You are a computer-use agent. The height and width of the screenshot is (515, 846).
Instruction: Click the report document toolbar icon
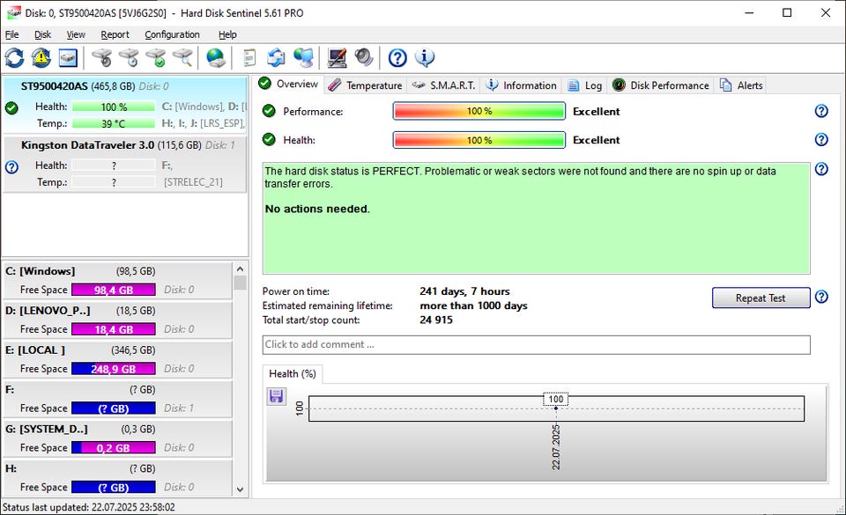tap(249, 58)
